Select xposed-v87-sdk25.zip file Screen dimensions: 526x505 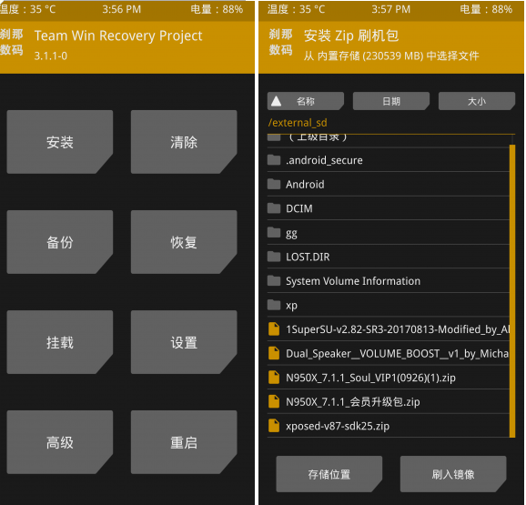(388, 426)
